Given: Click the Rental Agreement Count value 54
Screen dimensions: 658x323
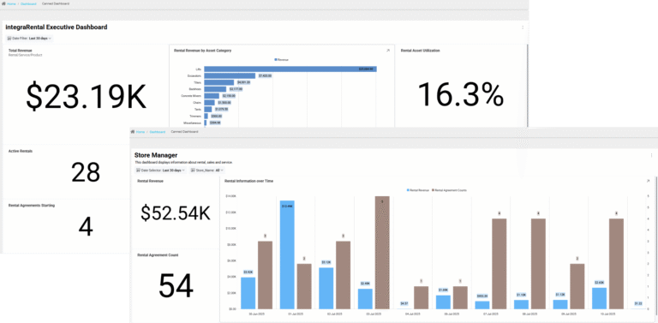Looking at the screenshot, I should (176, 286).
